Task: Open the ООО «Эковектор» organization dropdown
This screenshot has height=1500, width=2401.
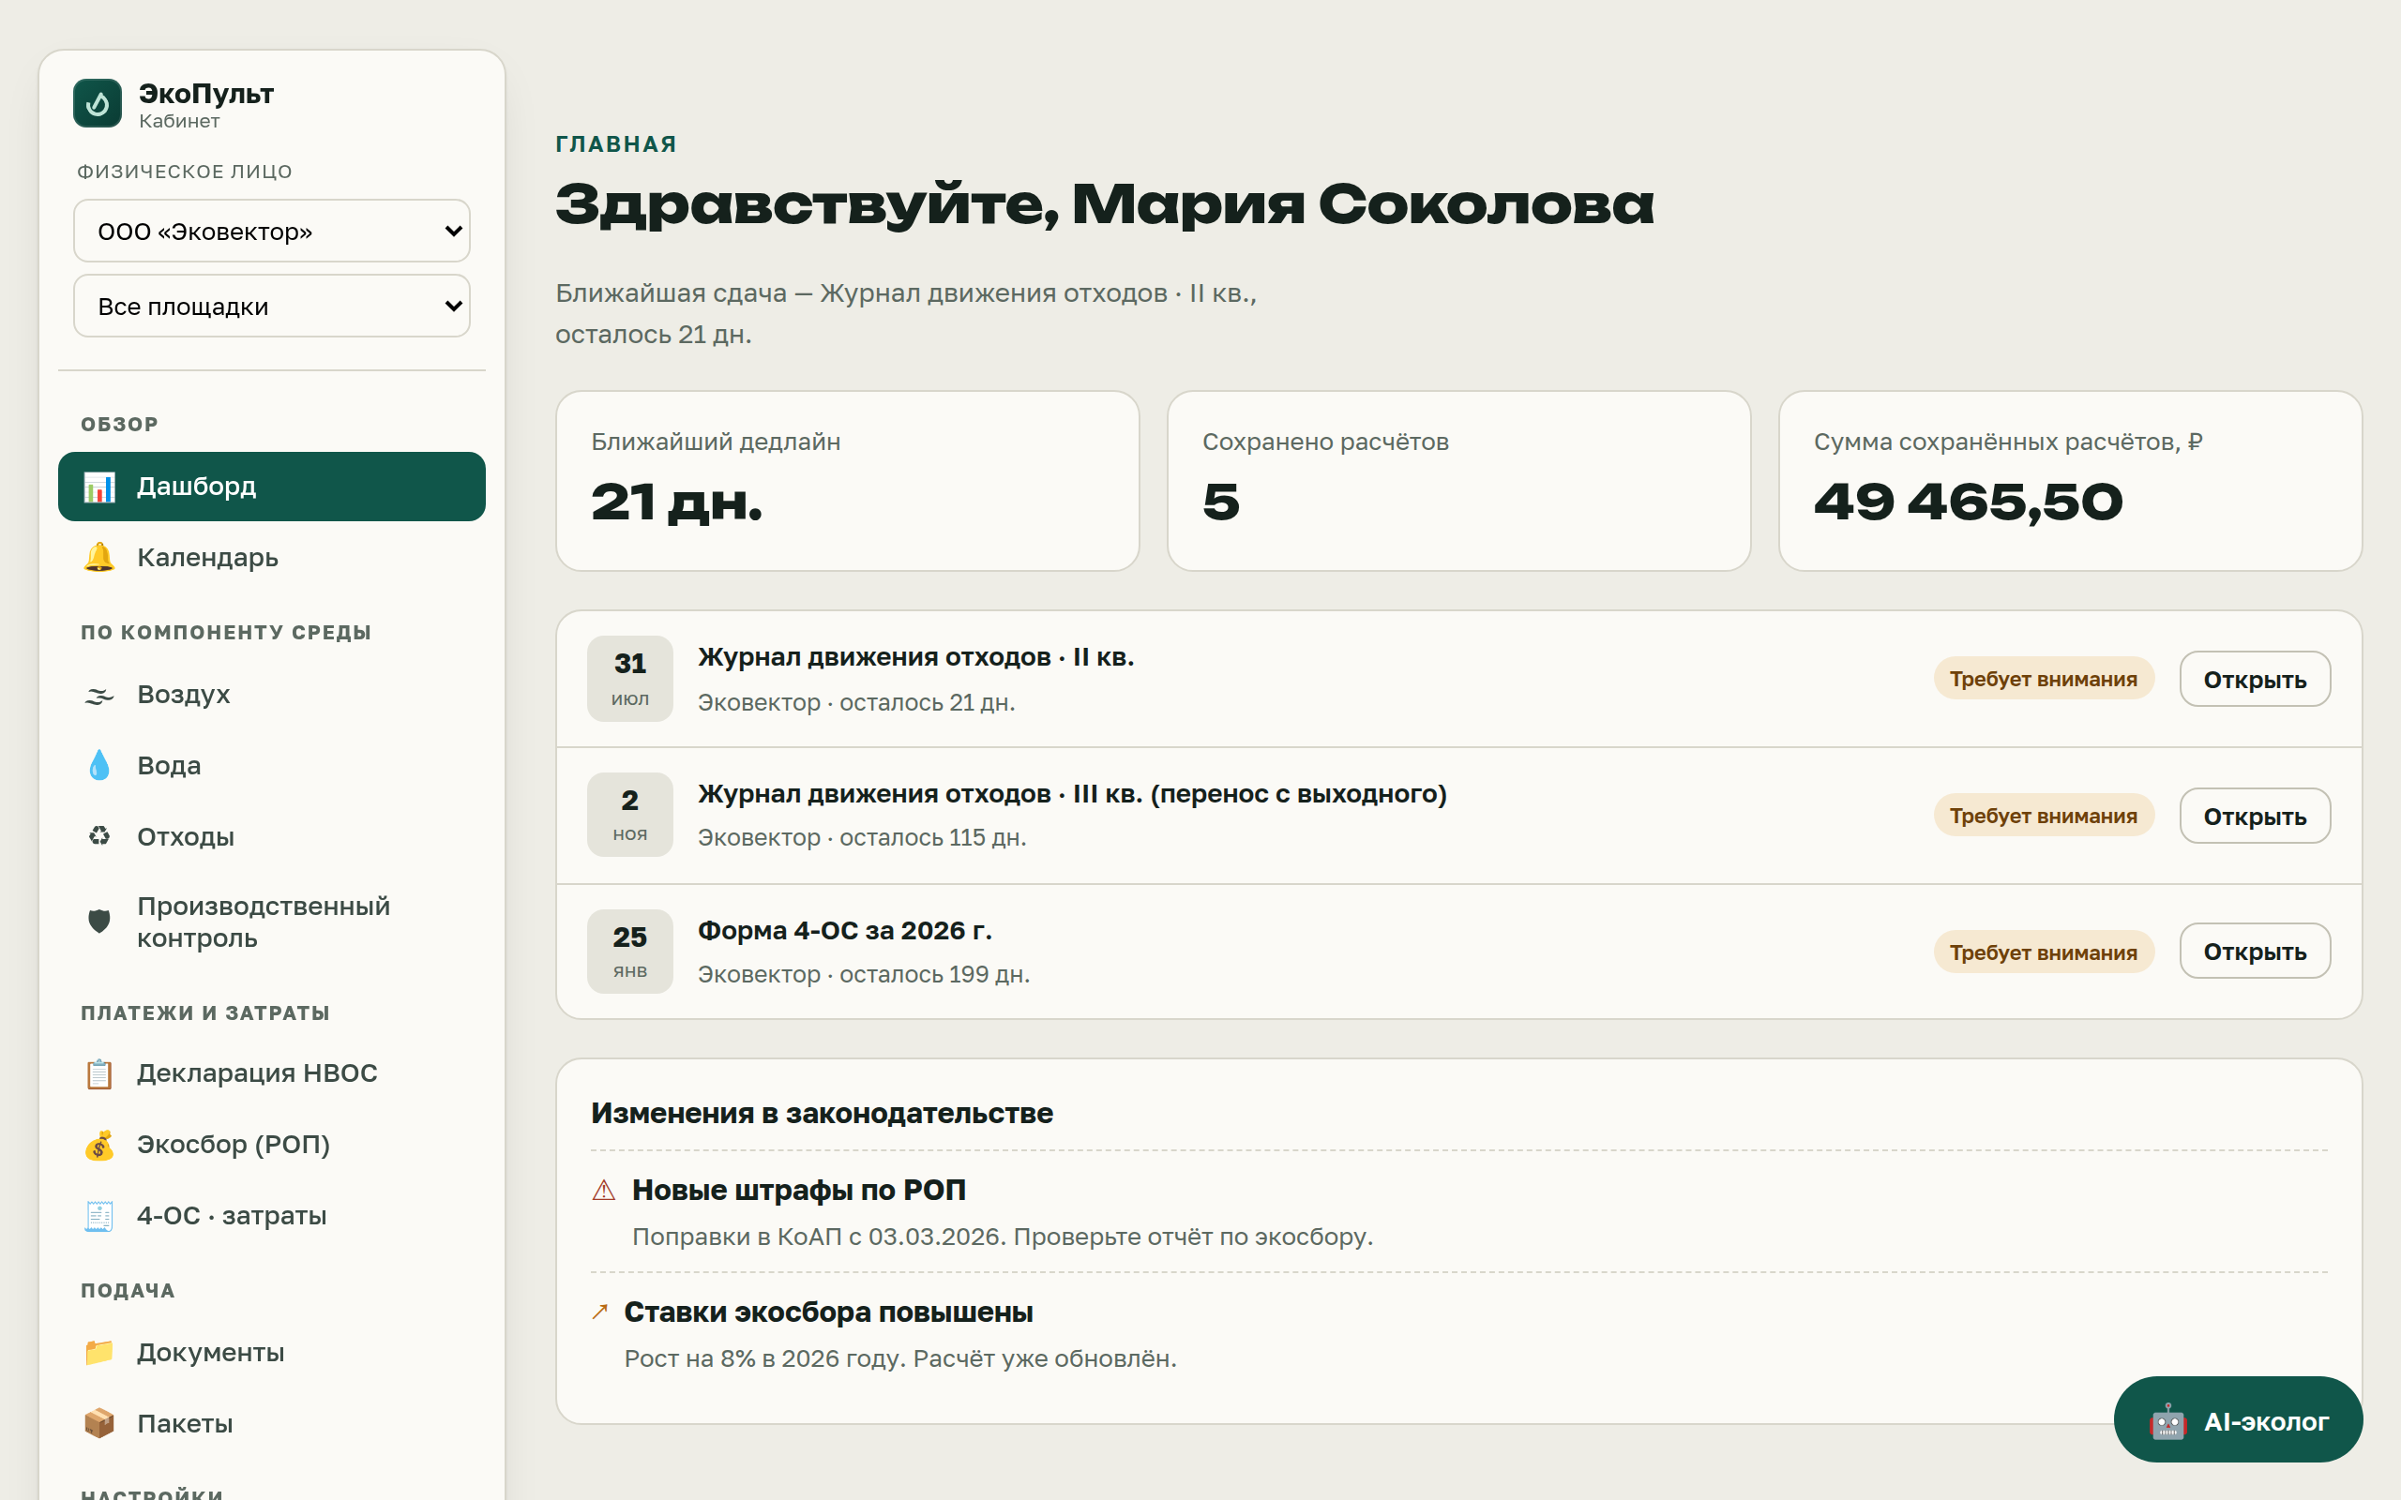Action: [272, 232]
